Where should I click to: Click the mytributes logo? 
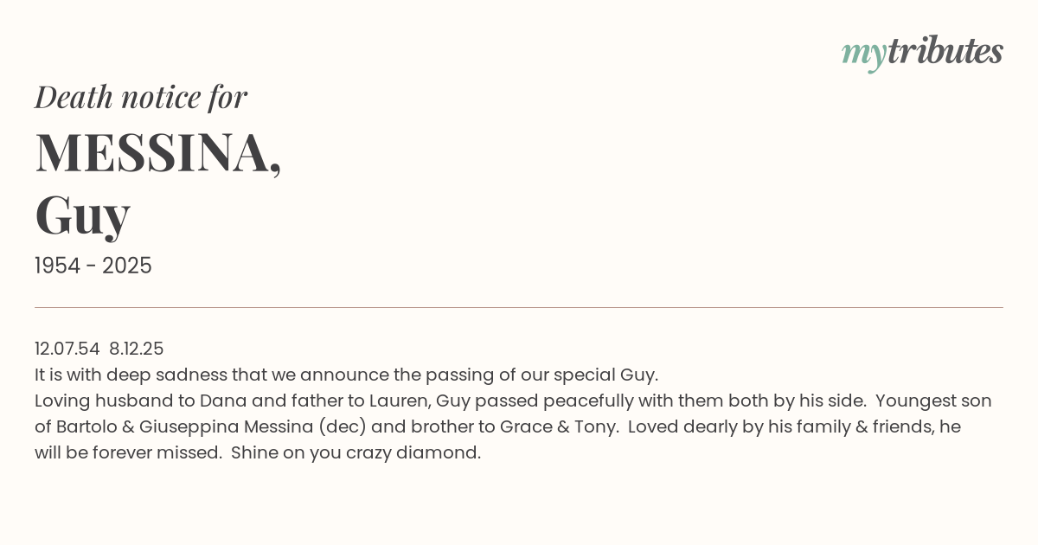[x=921, y=53]
